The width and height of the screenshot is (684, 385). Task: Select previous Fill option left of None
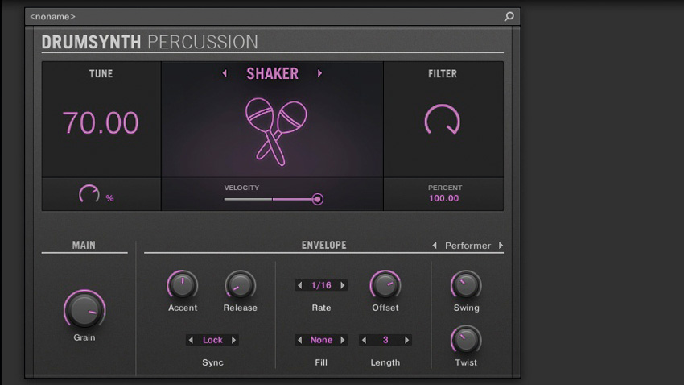299,340
